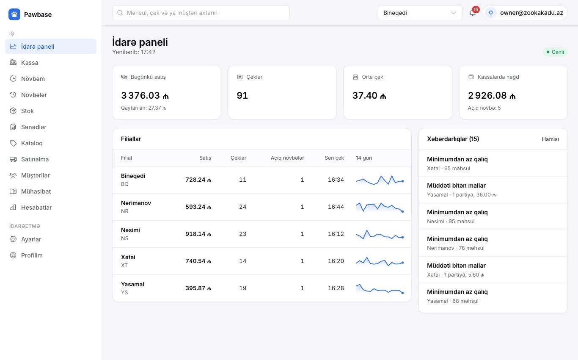Click the Stok box icon
The image size is (578, 360).
(x=13, y=111)
